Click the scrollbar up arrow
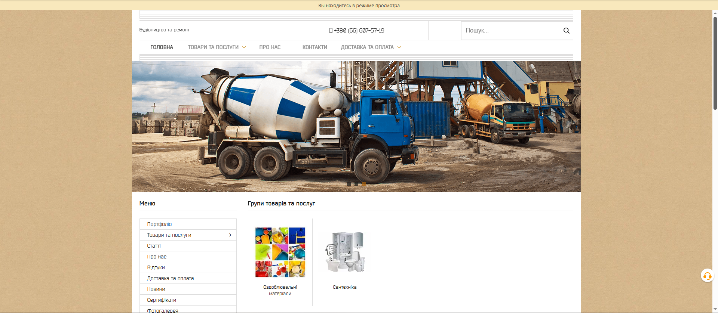This screenshot has width=718, height=313. point(715,13)
